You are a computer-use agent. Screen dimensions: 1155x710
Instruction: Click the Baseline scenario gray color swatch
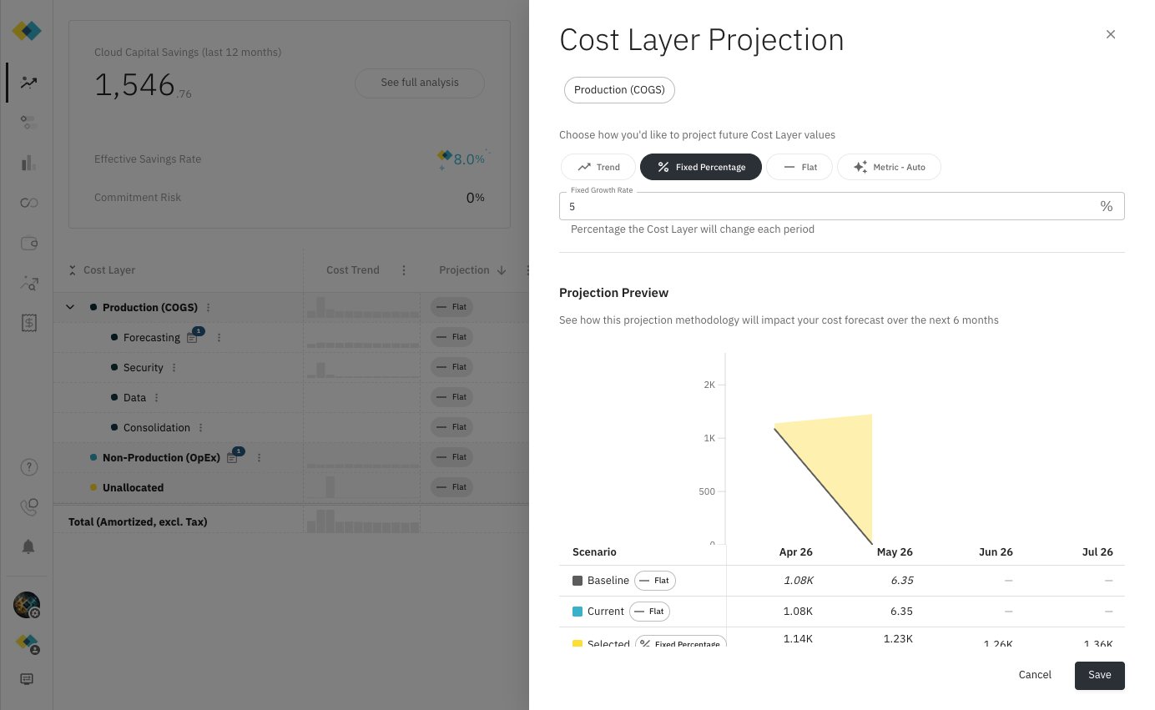tap(577, 581)
